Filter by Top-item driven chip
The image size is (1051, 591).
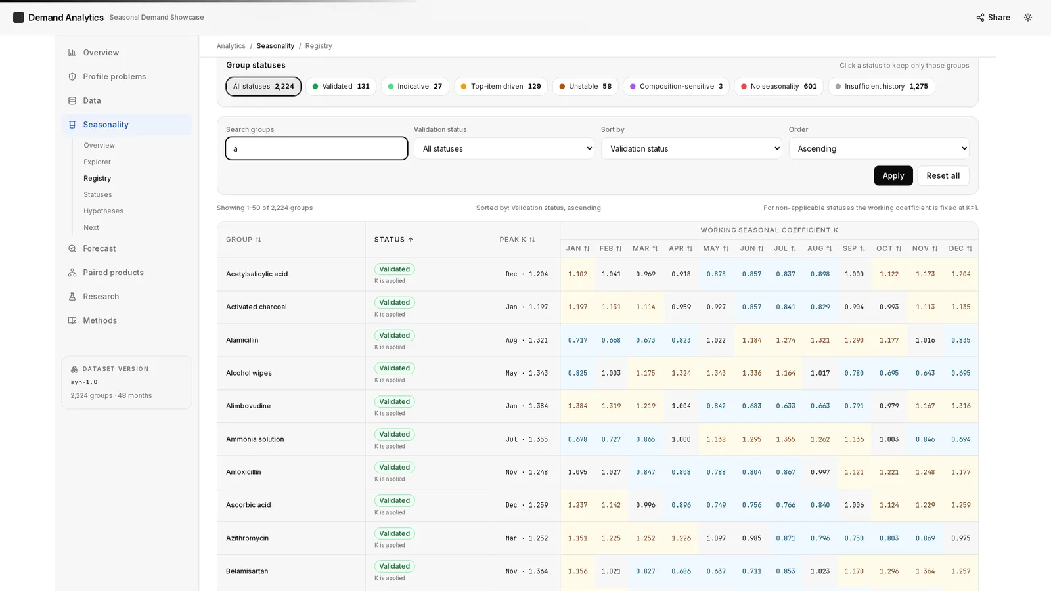501,87
